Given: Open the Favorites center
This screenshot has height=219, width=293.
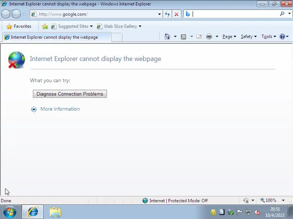Looking at the screenshot, I should 19,26.
